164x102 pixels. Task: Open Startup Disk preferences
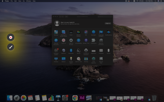101,60
